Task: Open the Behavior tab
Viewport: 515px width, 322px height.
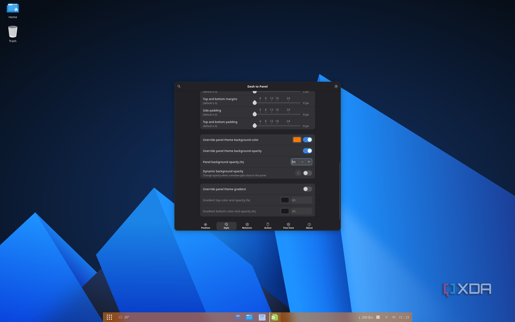Action: (247, 226)
